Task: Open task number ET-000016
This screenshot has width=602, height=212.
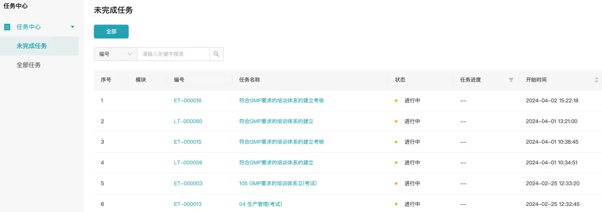Action: tap(188, 100)
